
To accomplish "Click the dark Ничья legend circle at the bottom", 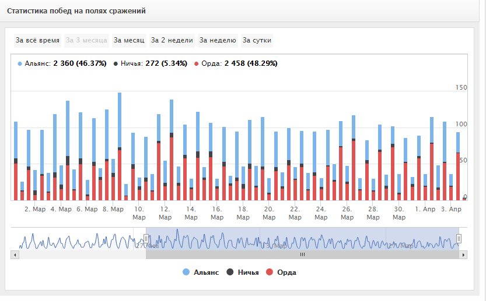I will (230, 272).
